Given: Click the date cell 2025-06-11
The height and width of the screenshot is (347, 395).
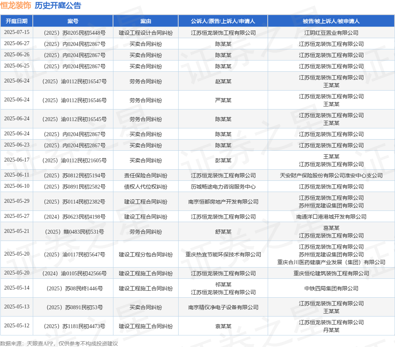Looking at the screenshot, I should [x=17, y=175].
